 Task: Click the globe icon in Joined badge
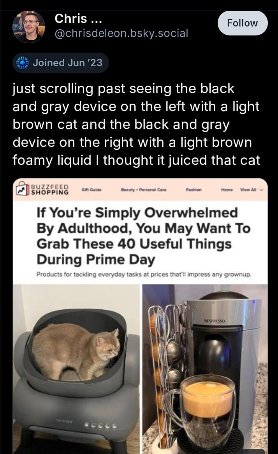[22, 62]
